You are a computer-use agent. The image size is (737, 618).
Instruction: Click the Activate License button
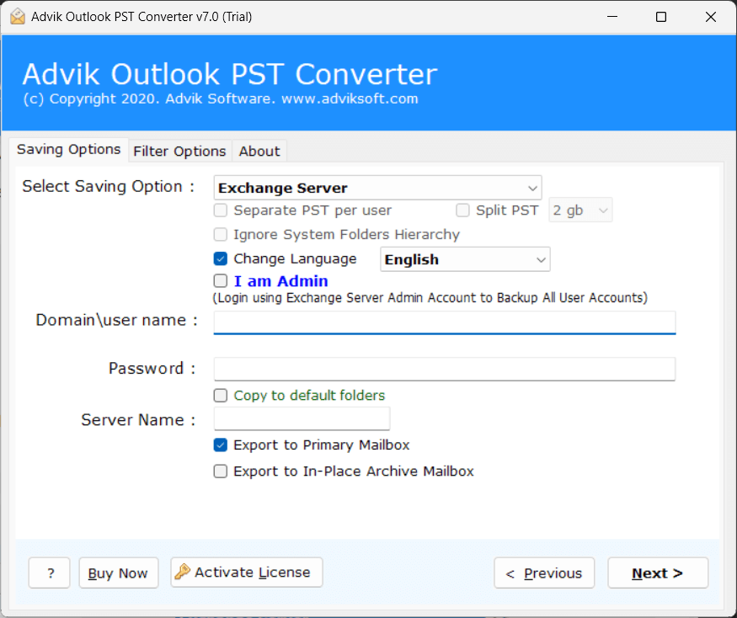pos(247,572)
